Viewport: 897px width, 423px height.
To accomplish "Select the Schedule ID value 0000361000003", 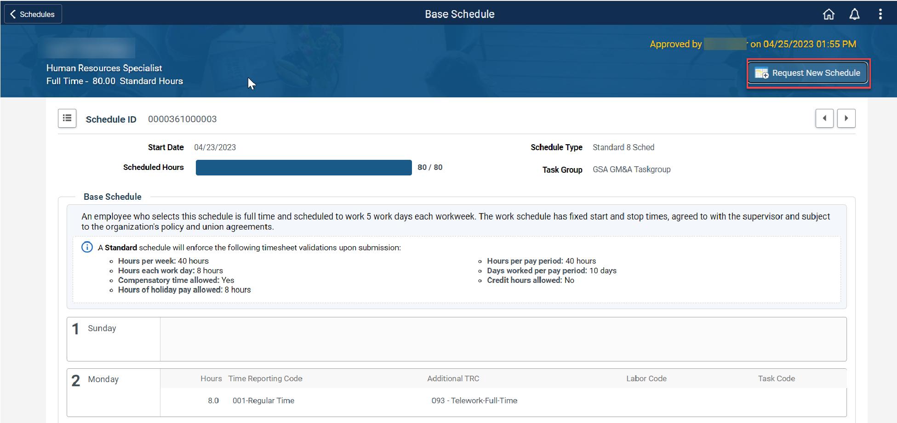I will coord(182,119).
